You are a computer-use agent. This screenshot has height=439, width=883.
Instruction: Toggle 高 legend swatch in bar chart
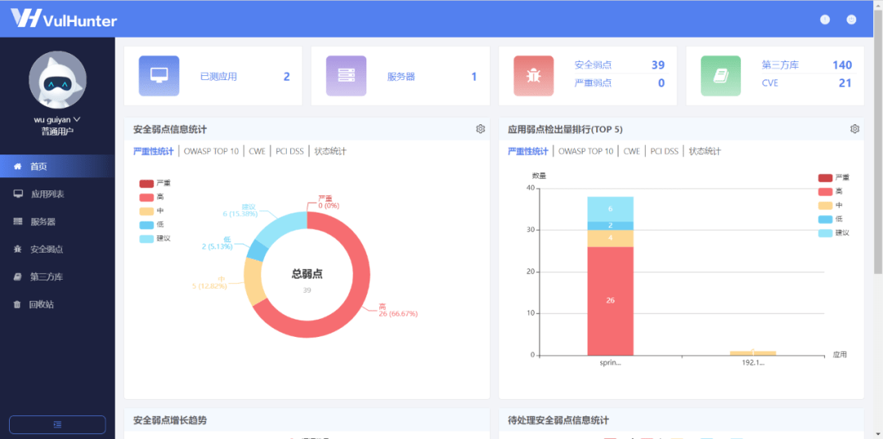pos(825,191)
